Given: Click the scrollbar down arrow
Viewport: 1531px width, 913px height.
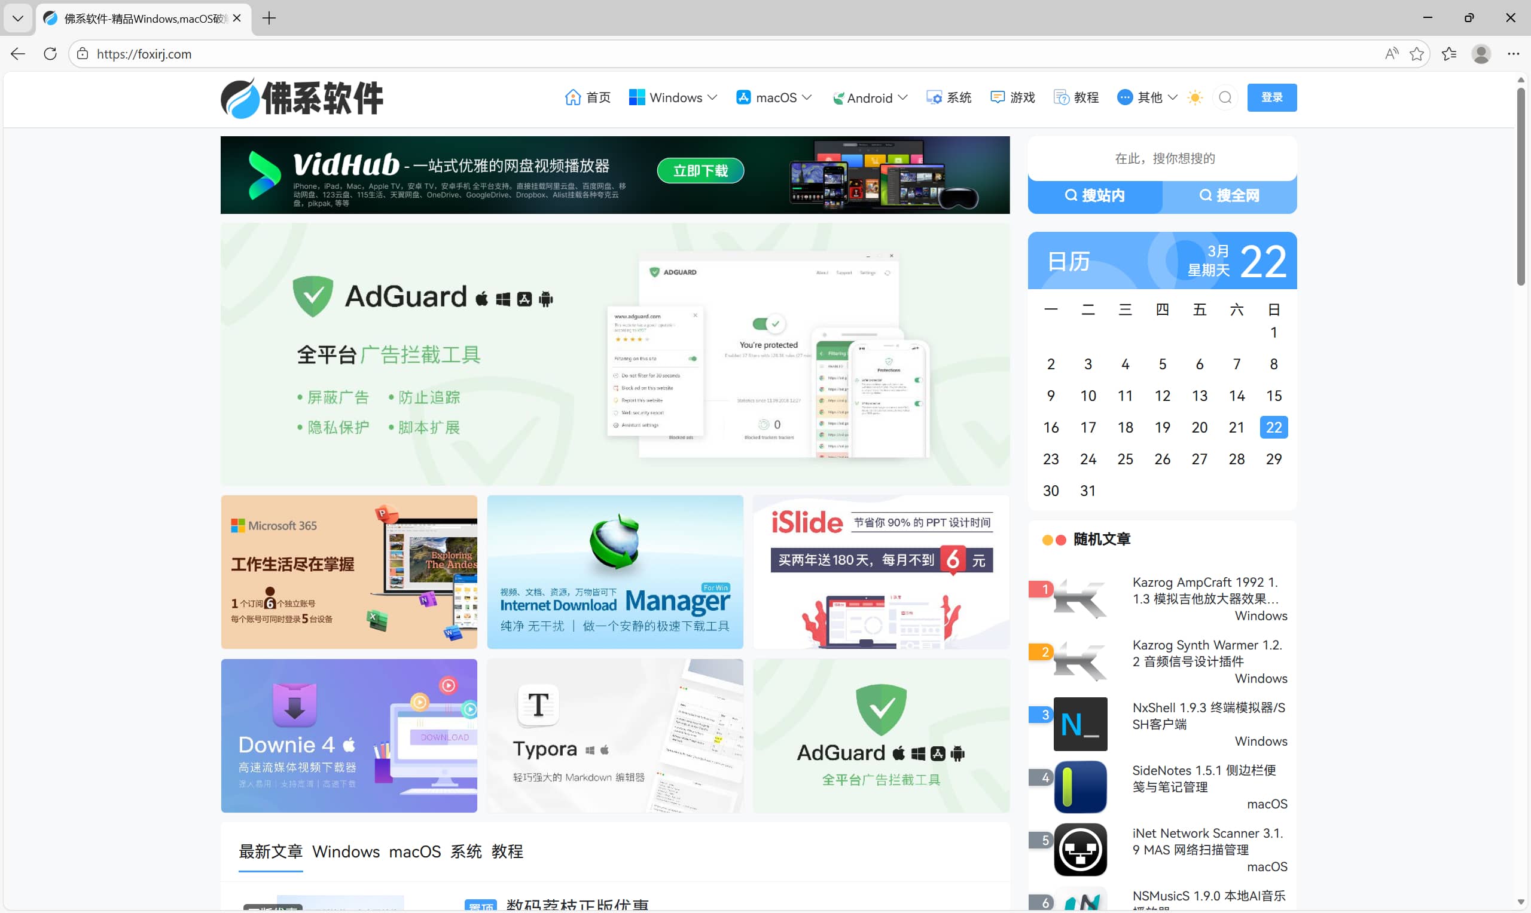Looking at the screenshot, I should [x=1521, y=902].
